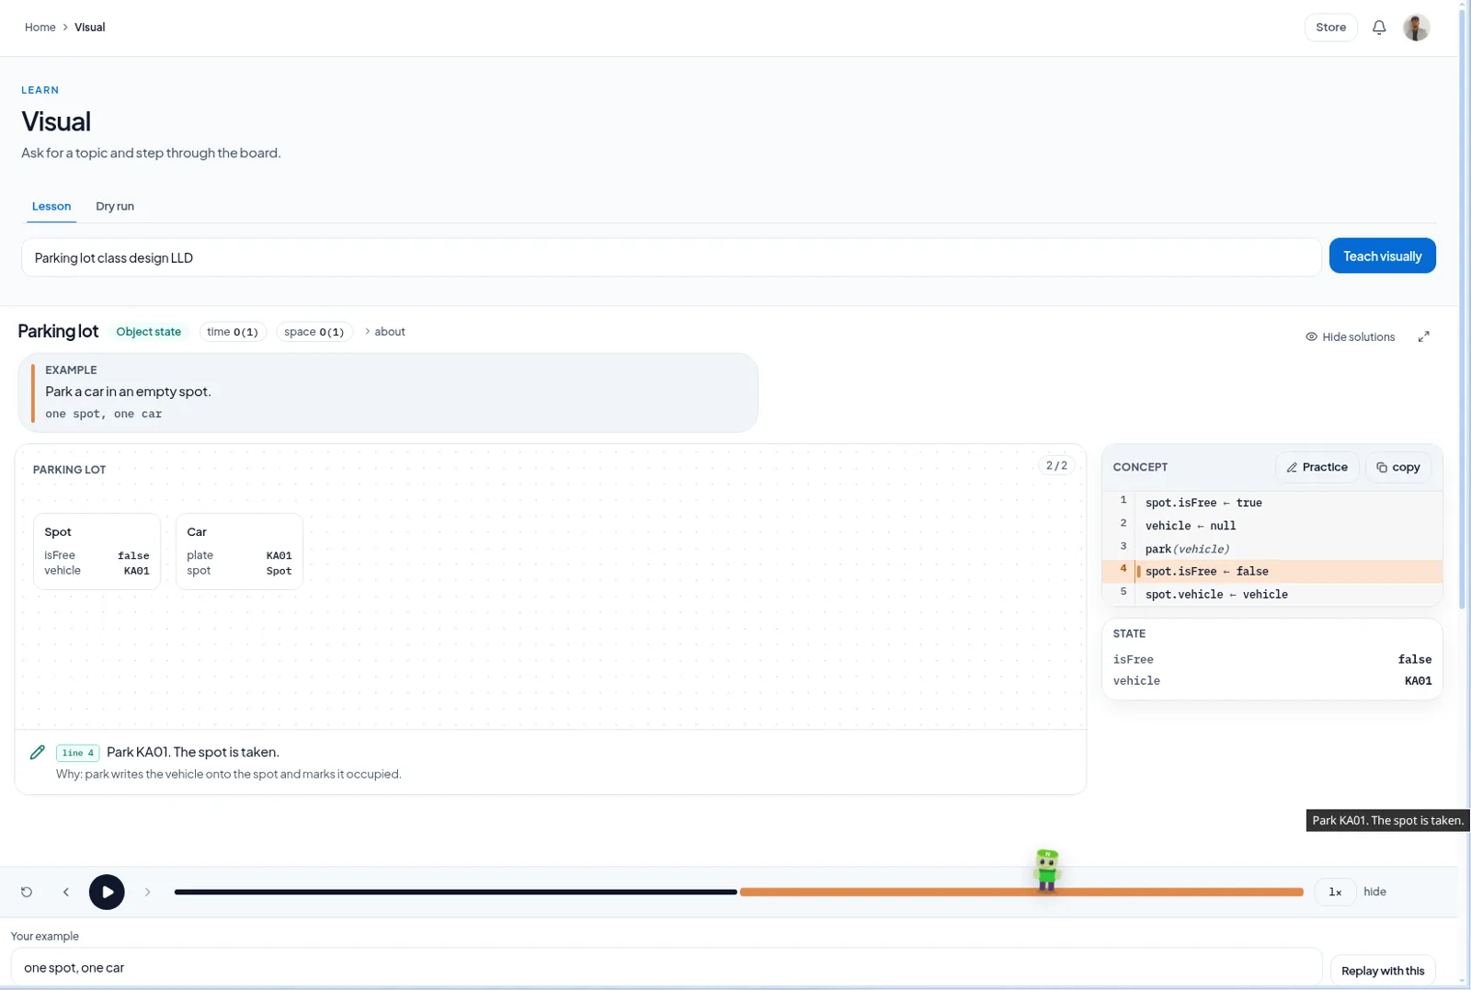This screenshot has height=990, width=1471.
Task: Focus the topic input with Parking lot text
Action: pos(671,257)
